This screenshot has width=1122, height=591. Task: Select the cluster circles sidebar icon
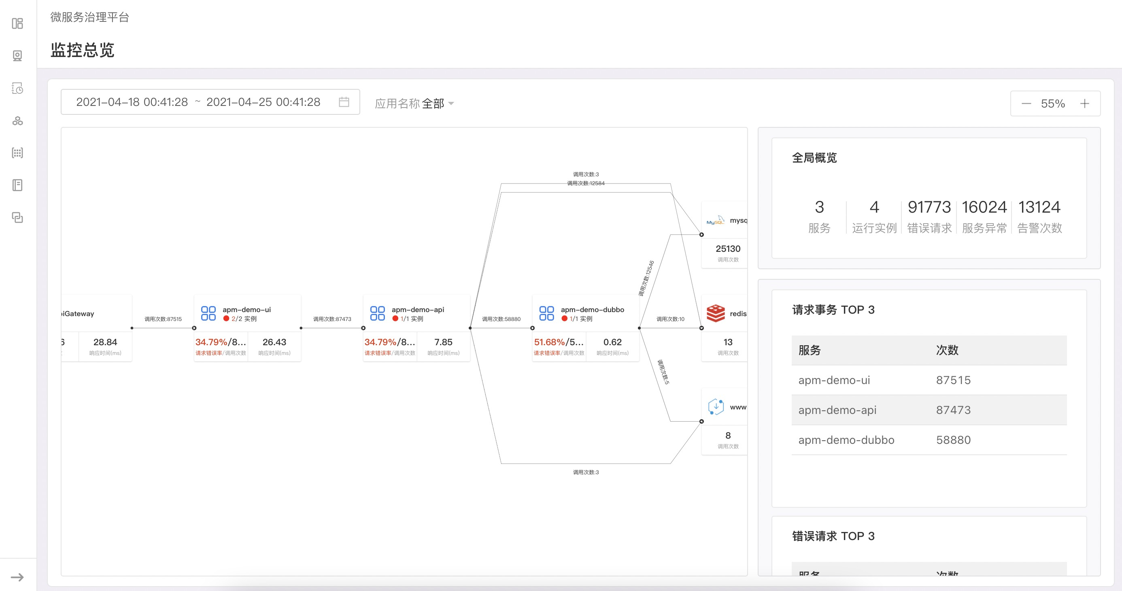pyautogui.click(x=17, y=121)
